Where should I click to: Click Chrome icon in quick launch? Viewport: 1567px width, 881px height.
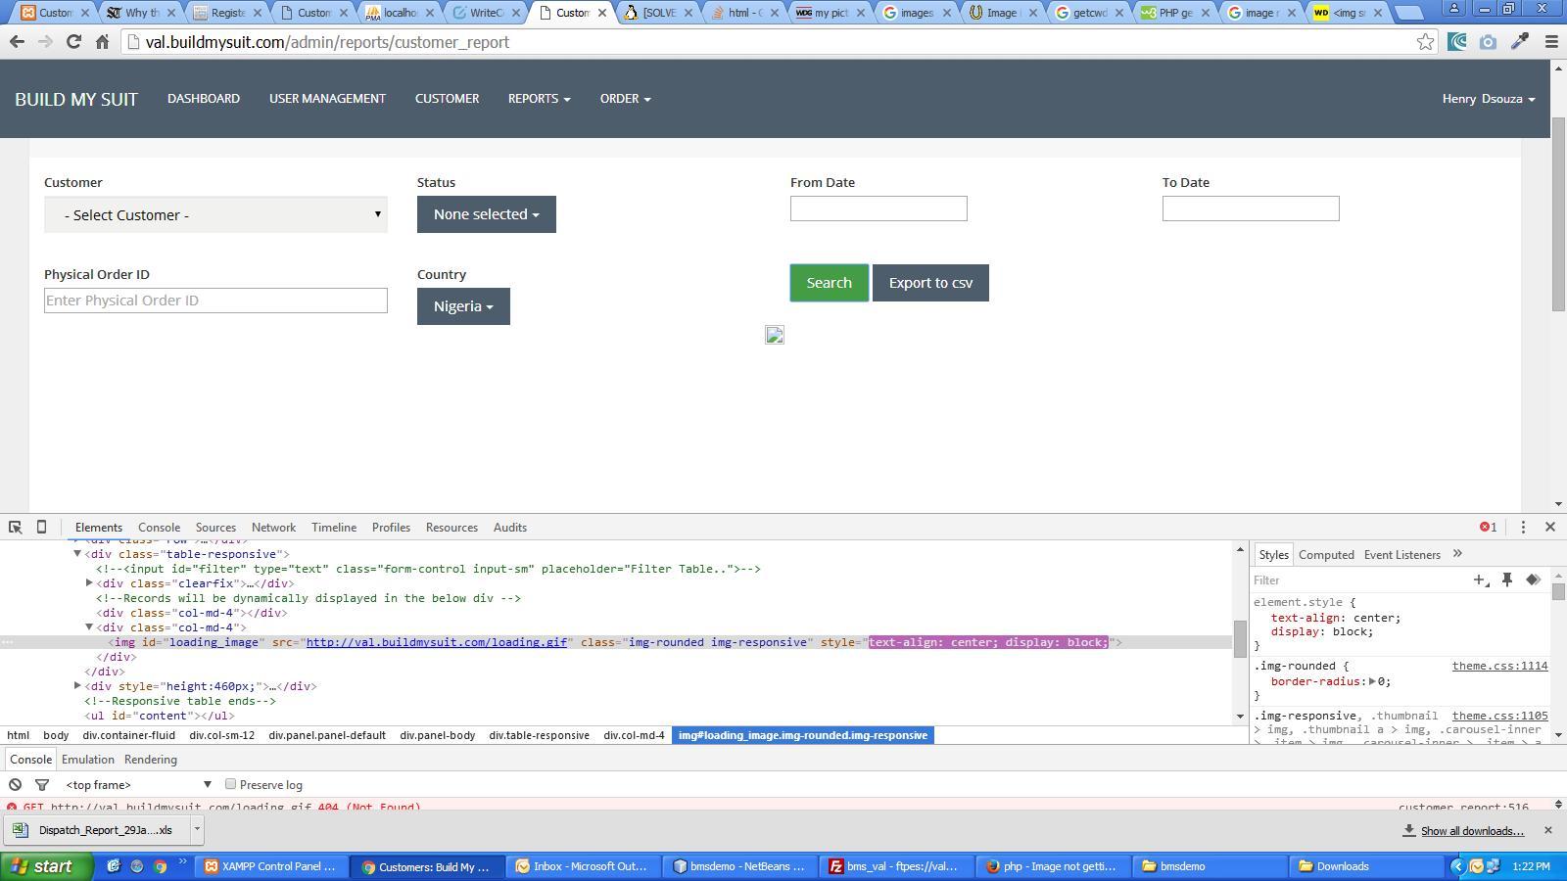tap(160, 866)
